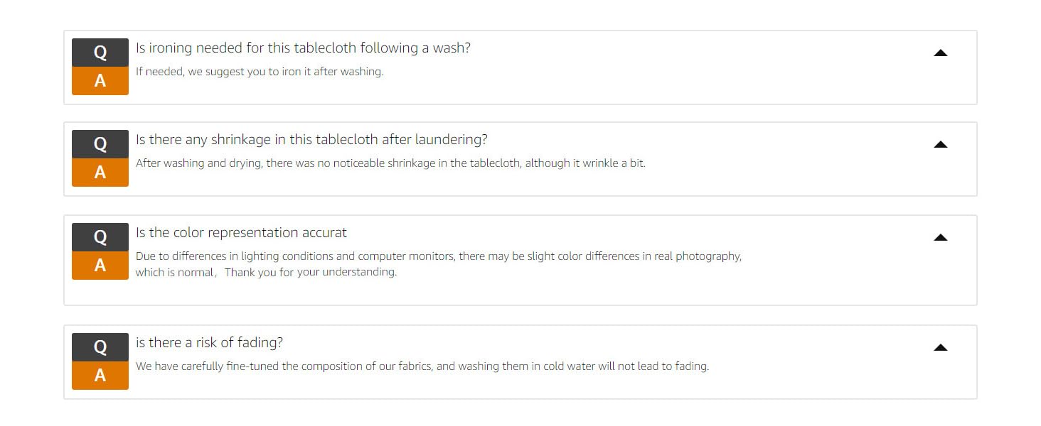Click the answer about cold water washing
The image size is (1041, 426).
pyautogui.click(x=422, y=367)
